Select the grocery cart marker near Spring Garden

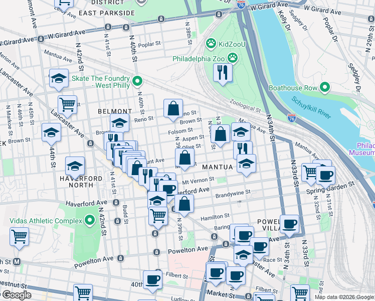point(309,173)
